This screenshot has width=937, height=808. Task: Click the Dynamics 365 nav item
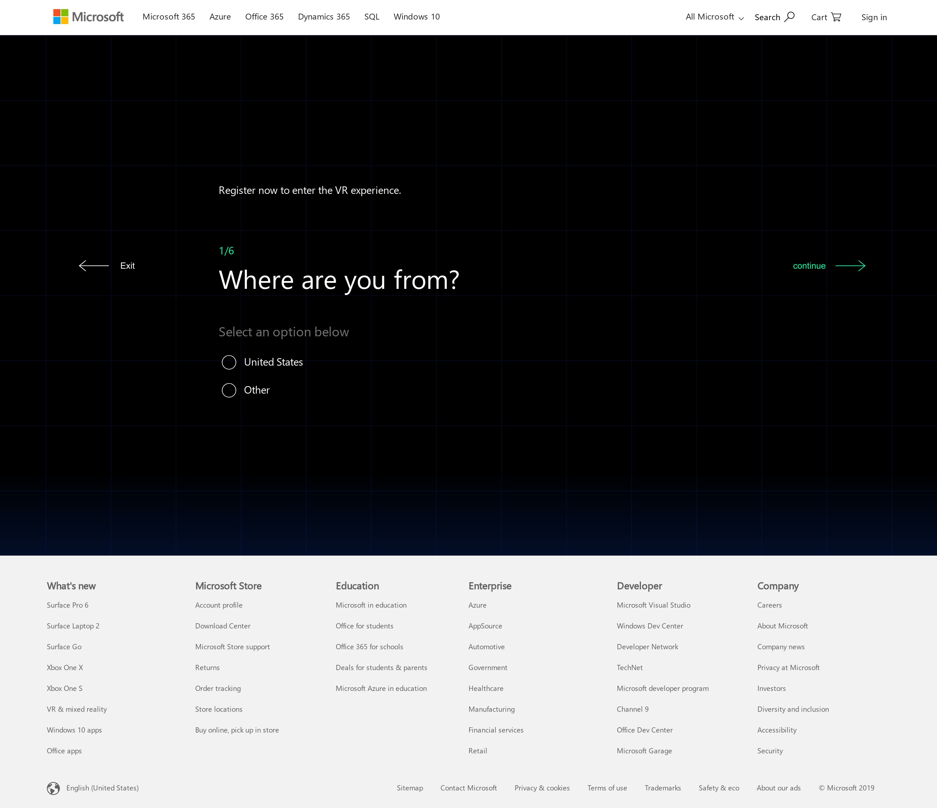coord(324,17)
